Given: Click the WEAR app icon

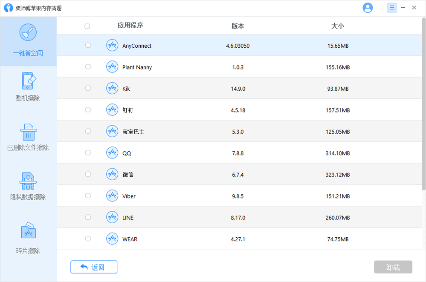Looking at the screenshot, I should coord(112,239).
